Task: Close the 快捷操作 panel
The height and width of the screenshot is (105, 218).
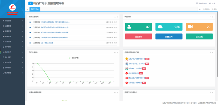Action: click(x=213, y=17)
